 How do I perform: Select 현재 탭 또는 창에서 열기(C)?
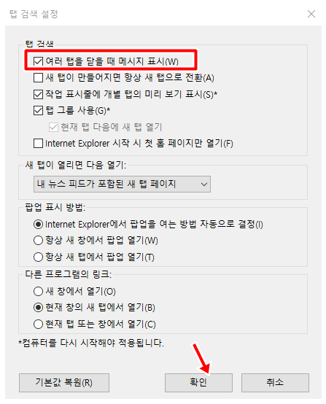38,324
